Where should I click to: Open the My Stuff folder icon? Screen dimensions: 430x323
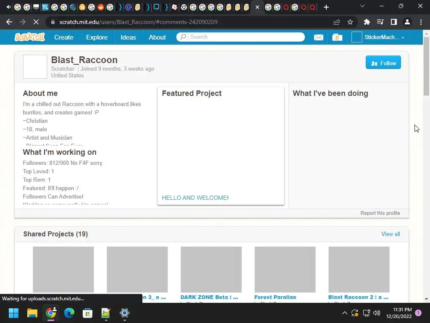(337, 37)
